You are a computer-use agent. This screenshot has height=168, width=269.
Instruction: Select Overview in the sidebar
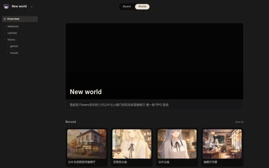(x=20, y=19)
